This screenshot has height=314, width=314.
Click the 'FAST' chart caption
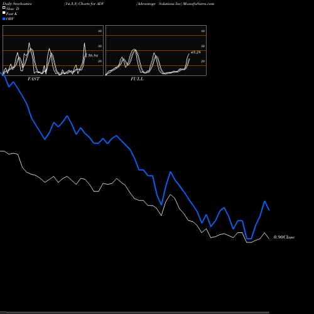[x=33, y=79]
